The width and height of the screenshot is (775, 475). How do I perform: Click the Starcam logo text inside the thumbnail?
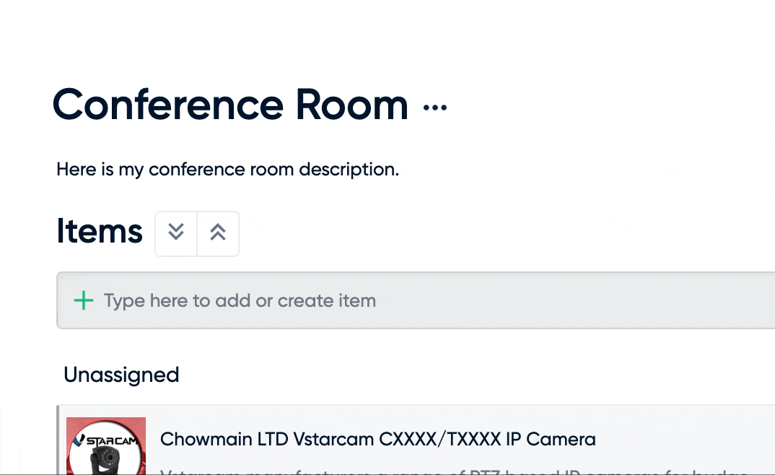click(x=112, y=440)
